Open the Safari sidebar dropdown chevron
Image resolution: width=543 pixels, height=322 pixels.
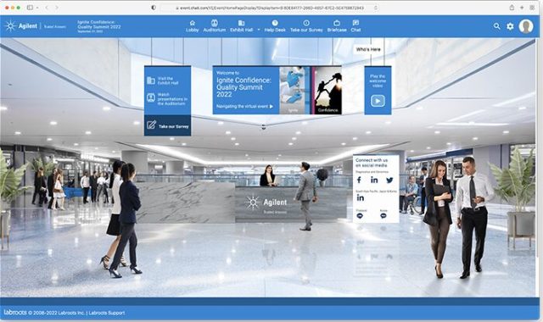click(x=37, y=8)
